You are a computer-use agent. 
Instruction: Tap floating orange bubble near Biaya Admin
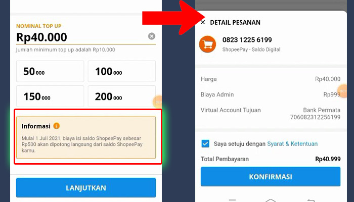pos(343,91)
